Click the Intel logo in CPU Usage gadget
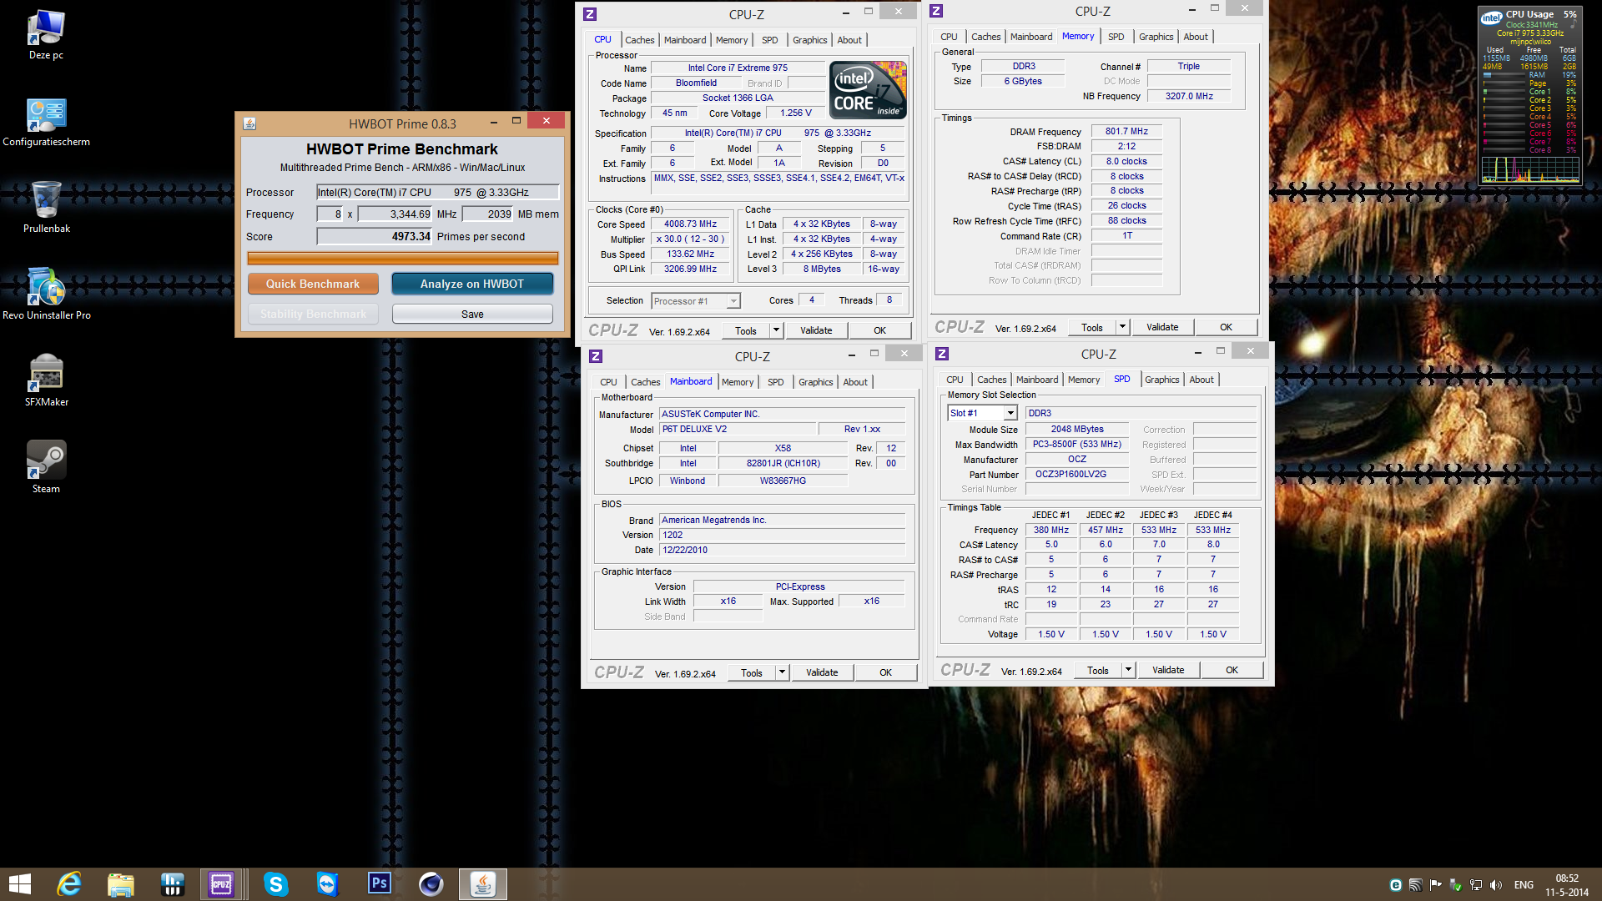1602x901 pixels. [1491, 17]
